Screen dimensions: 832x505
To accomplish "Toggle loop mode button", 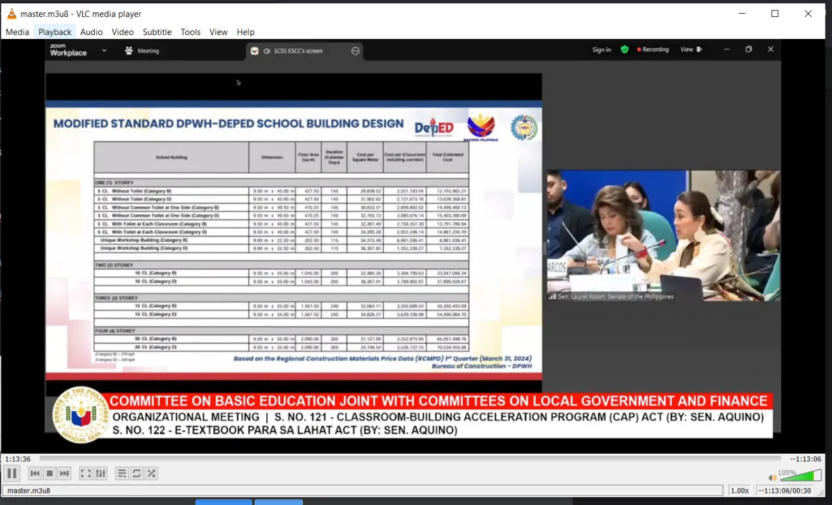I will [136, 474].
